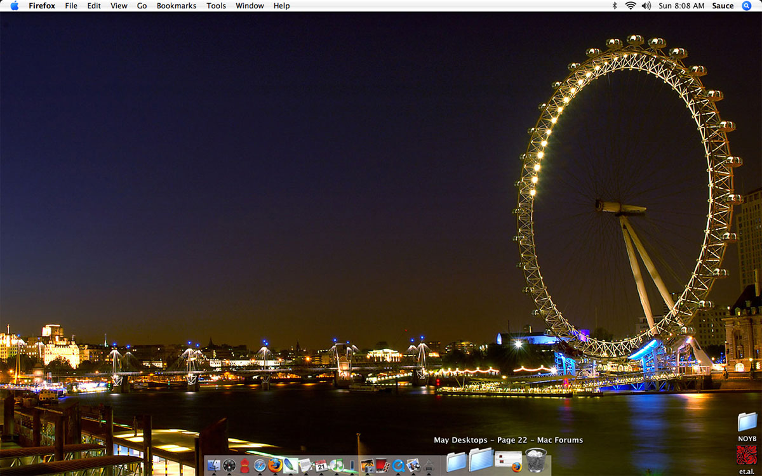Open QuickTime Player in the dock
Image resolution: width=762 pixels, height=476 pixels.
[x=398, y=466]
